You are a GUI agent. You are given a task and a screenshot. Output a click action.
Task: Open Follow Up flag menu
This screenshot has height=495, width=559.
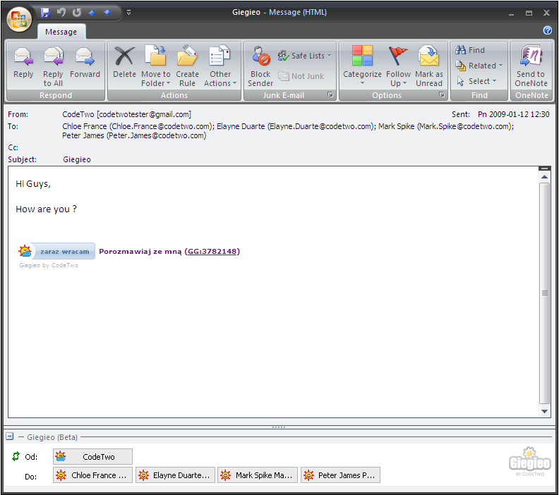(398, 66)
